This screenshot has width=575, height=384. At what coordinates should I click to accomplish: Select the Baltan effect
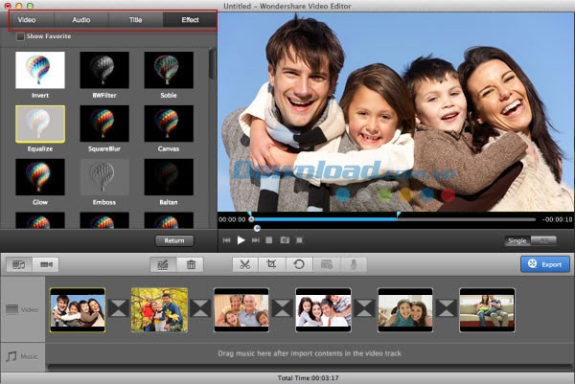169,177
